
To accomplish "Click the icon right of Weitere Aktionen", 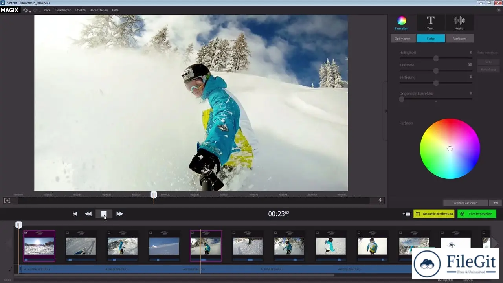I will (x=495, y=203).
